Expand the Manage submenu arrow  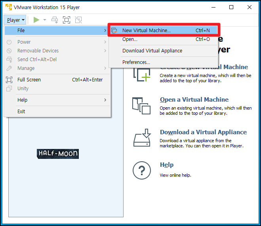(105, 68)
